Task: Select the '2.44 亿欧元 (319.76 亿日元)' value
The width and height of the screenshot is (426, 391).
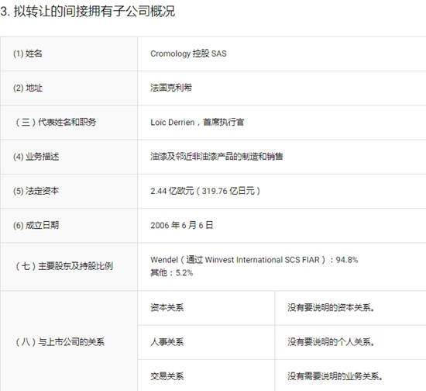Action: [205, 191]
